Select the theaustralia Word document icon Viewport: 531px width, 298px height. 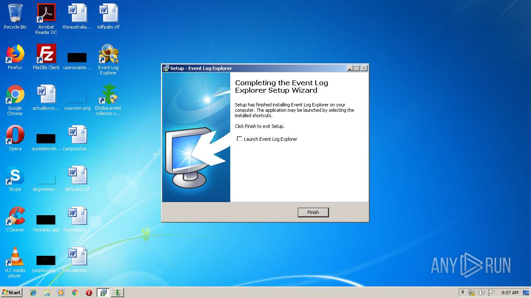coord(77,17)
